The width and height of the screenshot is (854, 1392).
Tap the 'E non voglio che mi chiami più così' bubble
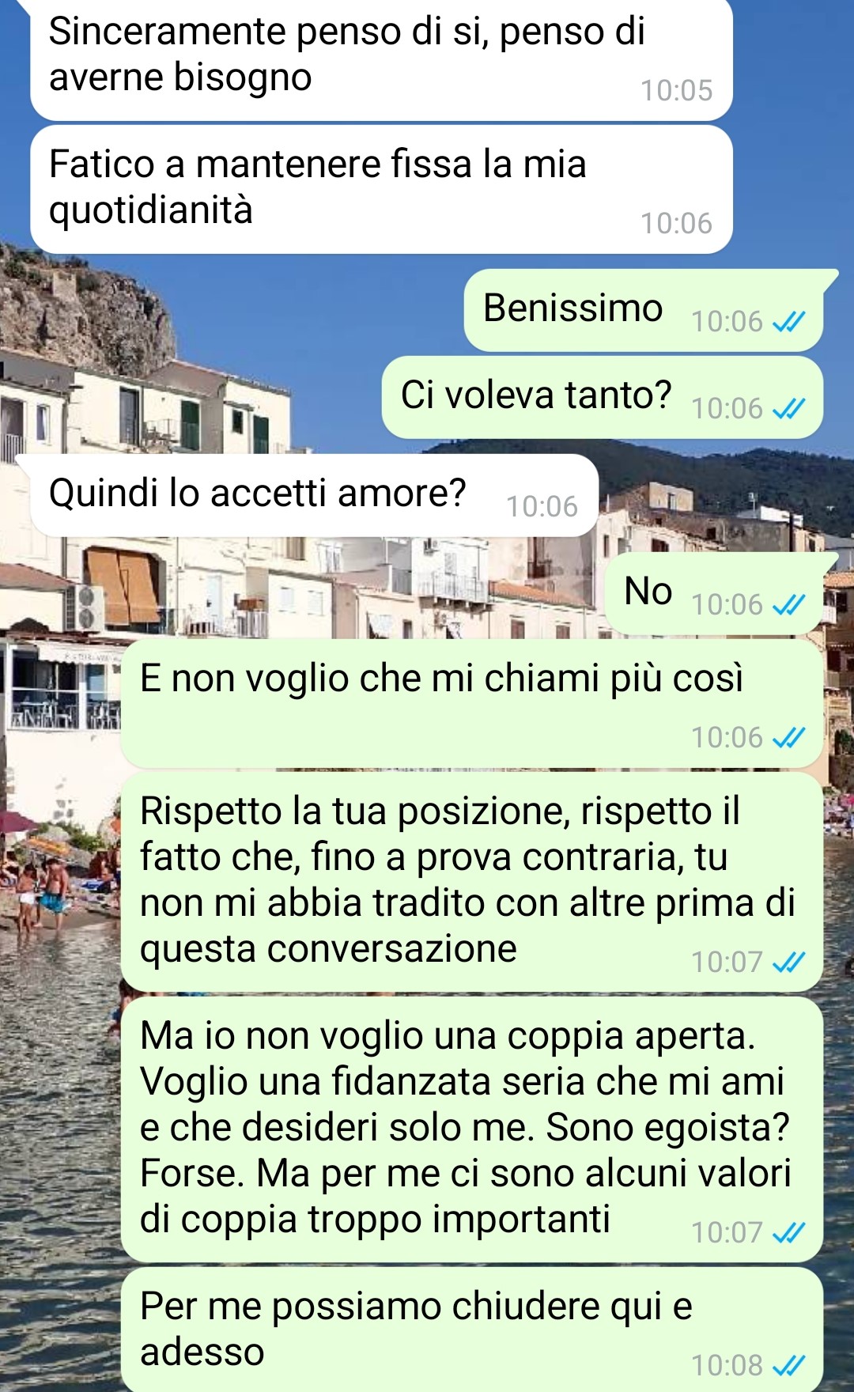472,703
